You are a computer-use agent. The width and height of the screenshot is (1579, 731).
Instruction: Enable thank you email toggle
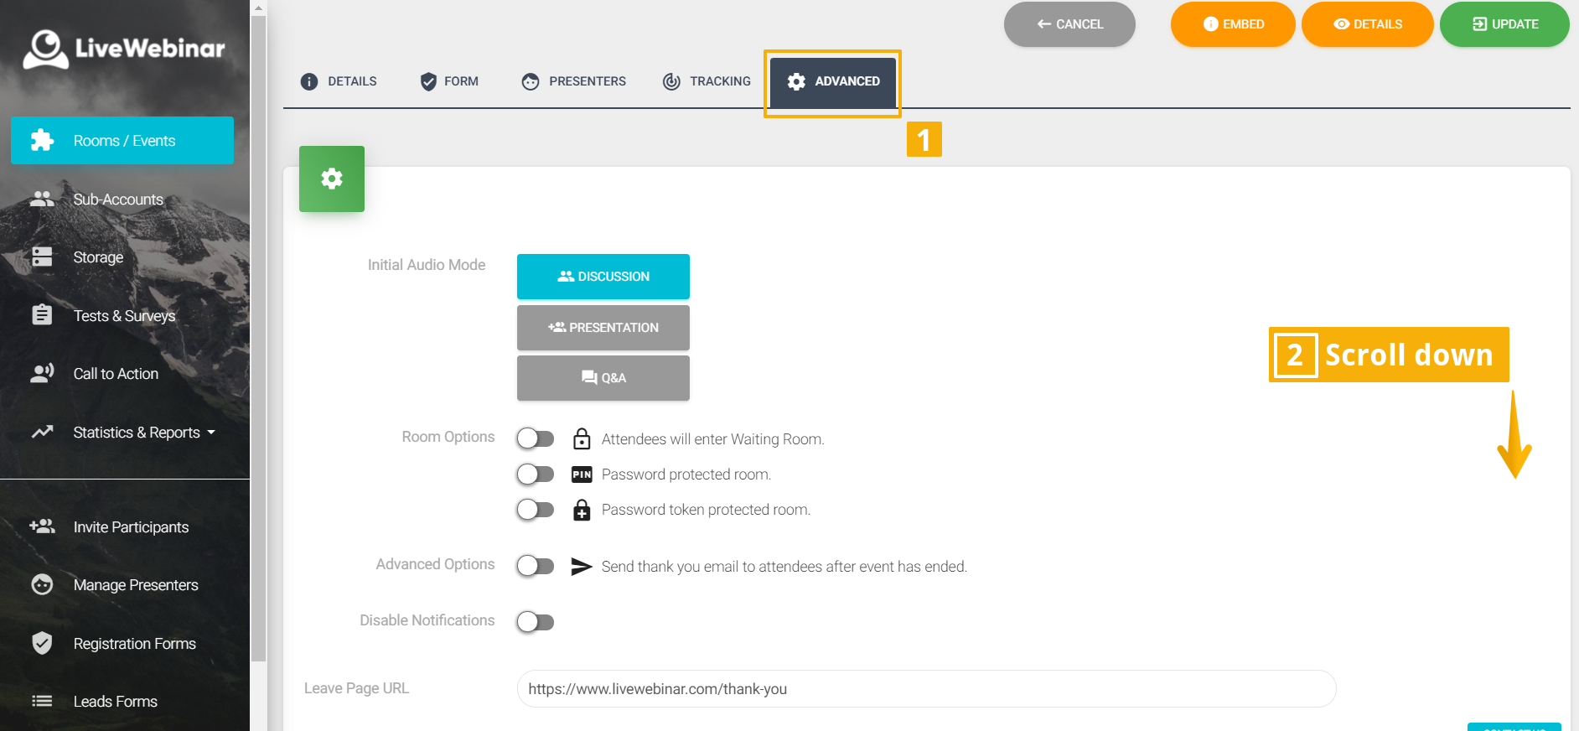point(535,567)
